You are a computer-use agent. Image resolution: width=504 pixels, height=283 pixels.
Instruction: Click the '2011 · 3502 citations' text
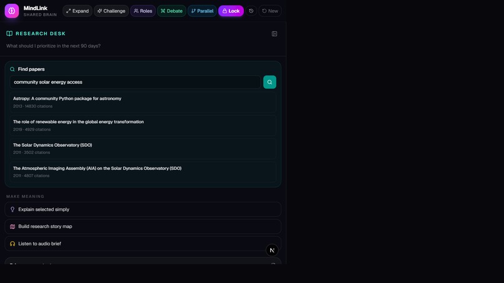tap(31, 152)
